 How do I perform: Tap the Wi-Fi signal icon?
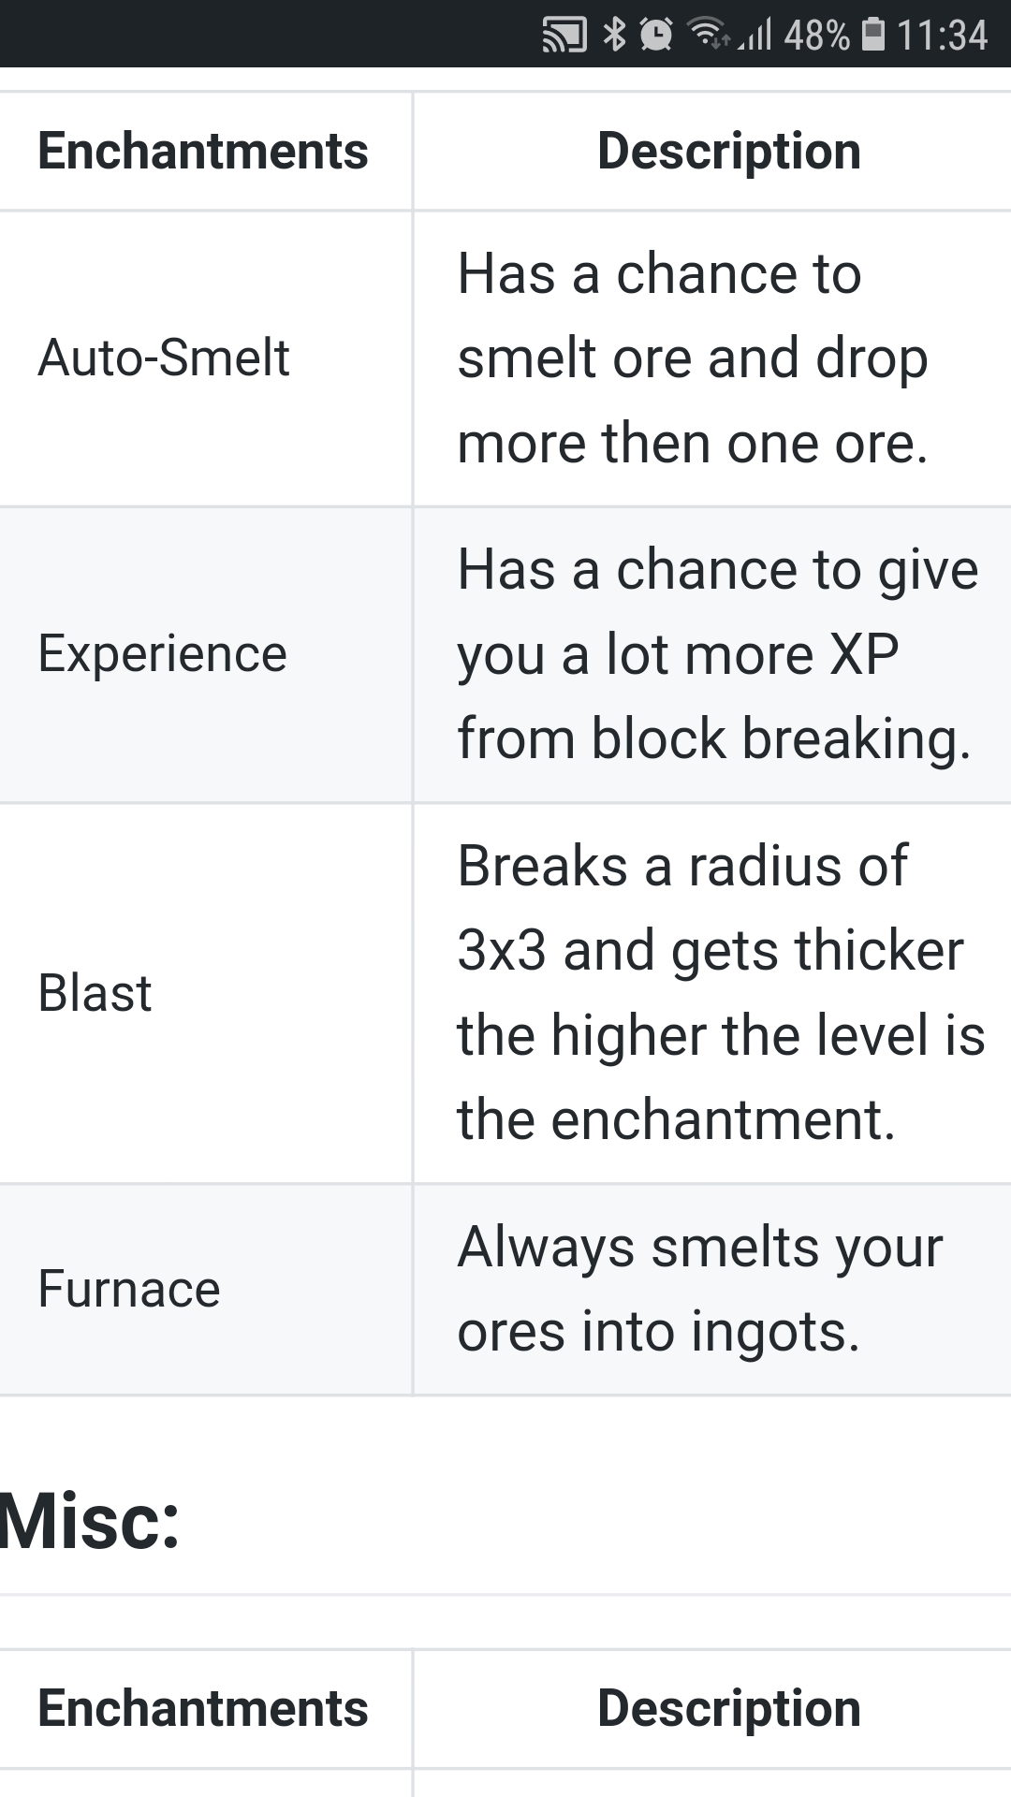click(708, 34)
